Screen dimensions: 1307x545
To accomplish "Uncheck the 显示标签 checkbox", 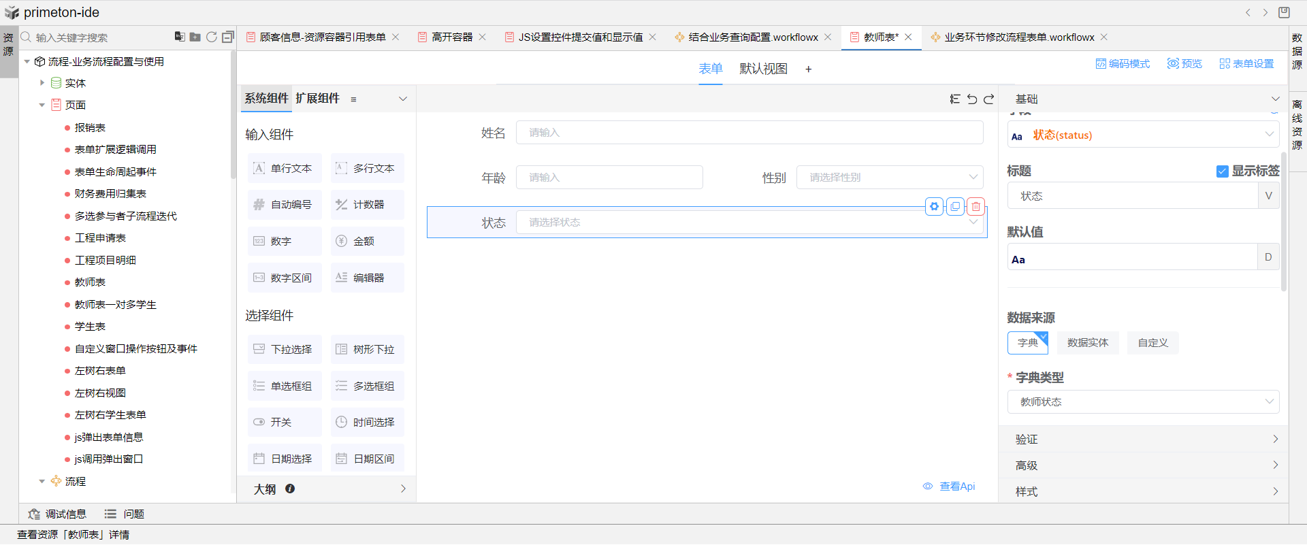I will (x=1222, y=171).
